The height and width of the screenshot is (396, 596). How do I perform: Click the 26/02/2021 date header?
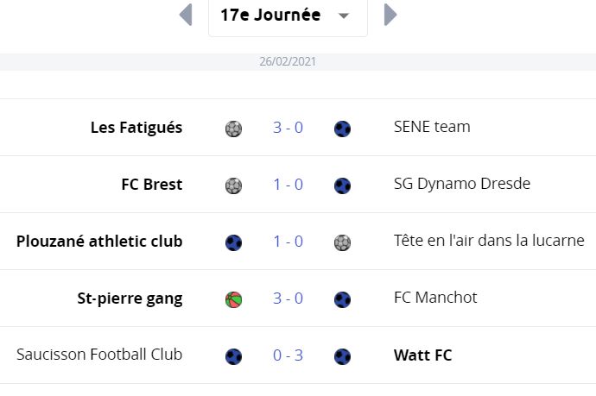pos(288,61)
